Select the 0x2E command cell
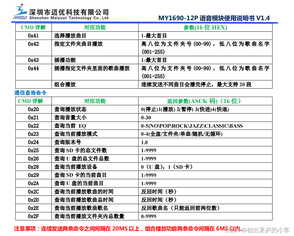This screenshot has width=294, height=236. pos(33,208)
